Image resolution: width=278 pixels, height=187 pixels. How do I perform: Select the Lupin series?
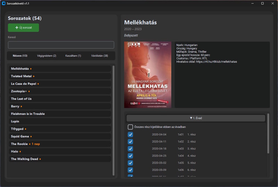pos(60,121)
